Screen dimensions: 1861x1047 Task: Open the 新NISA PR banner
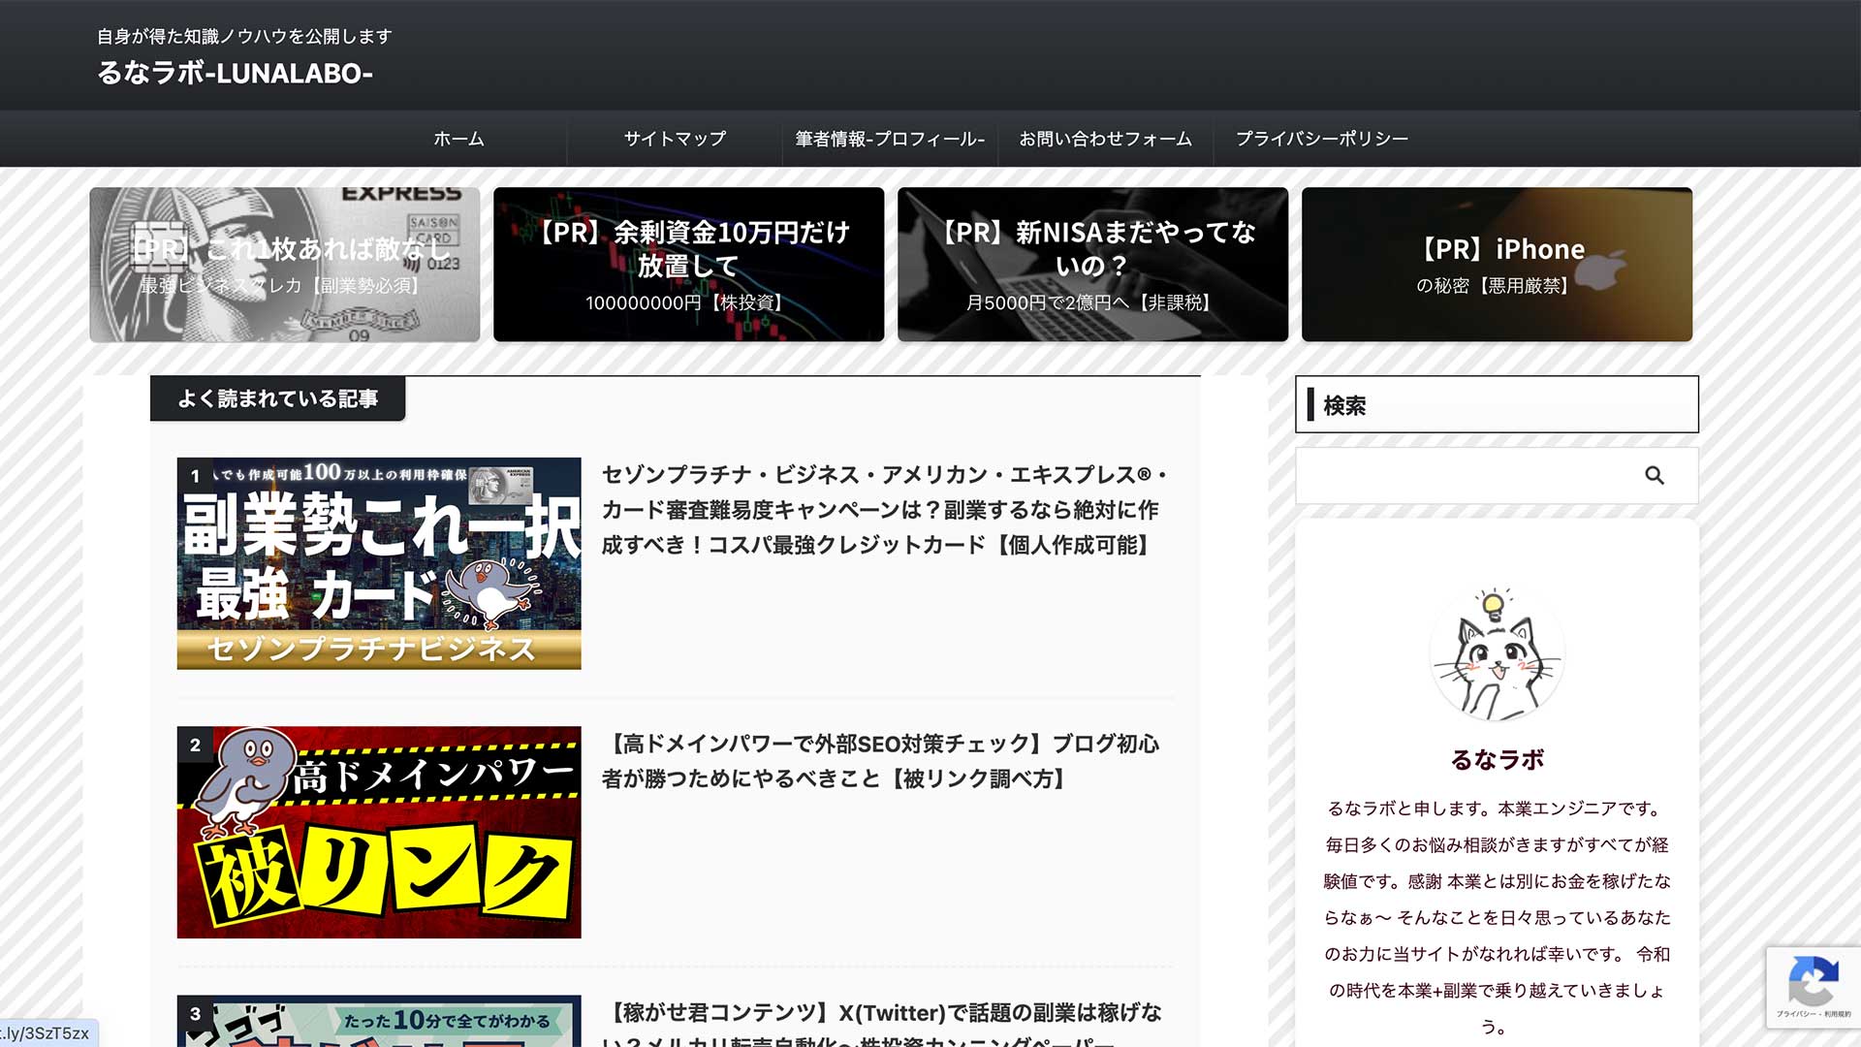[1092, 264]
